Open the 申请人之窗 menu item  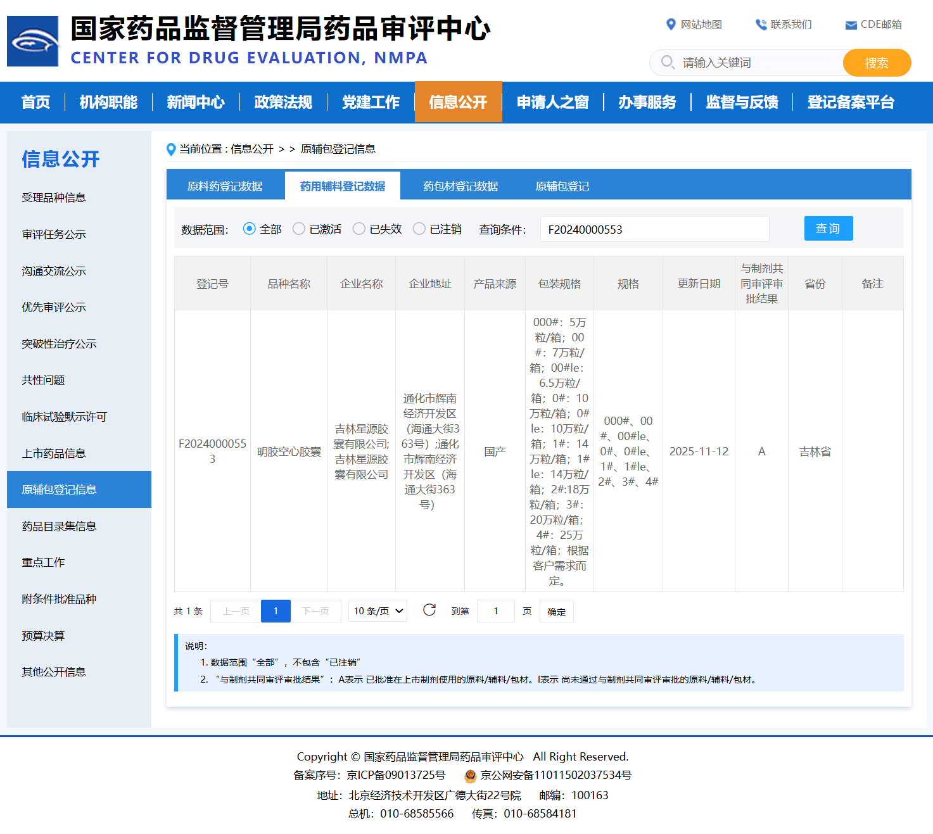tap(553, 102)
